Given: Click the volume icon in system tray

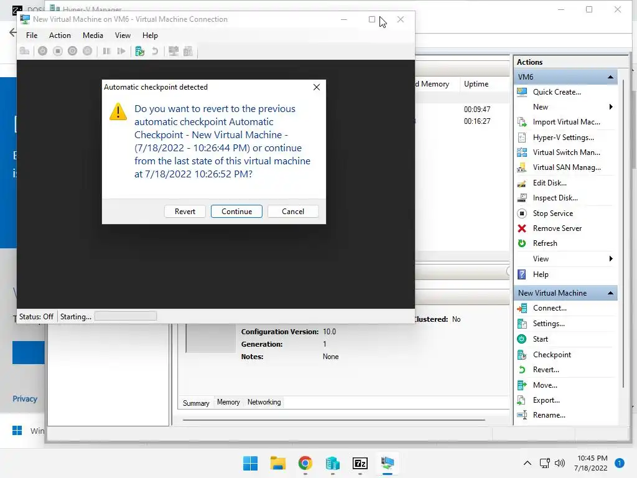Looking at the screenshot, I should (560, 463).
